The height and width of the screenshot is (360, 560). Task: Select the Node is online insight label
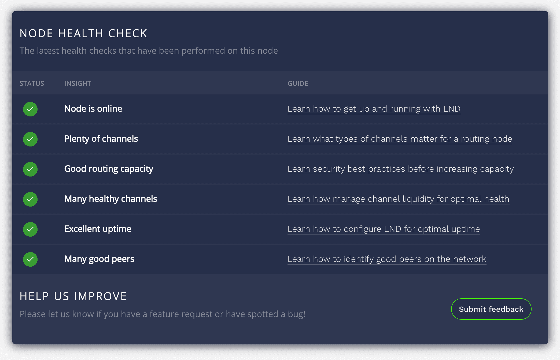click(x=93, y=109)
